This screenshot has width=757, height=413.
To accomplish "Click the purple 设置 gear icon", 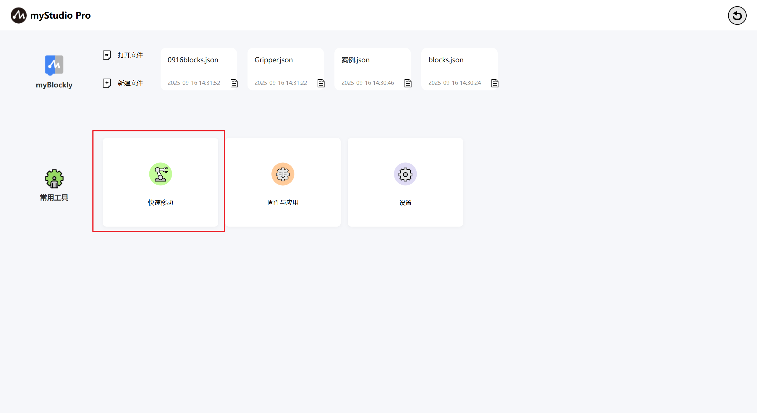I will pos(405,174).
